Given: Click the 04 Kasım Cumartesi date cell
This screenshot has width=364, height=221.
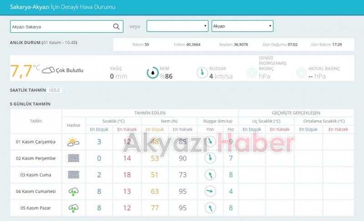Looking at the screenshot, I should (x=36, y=192).
